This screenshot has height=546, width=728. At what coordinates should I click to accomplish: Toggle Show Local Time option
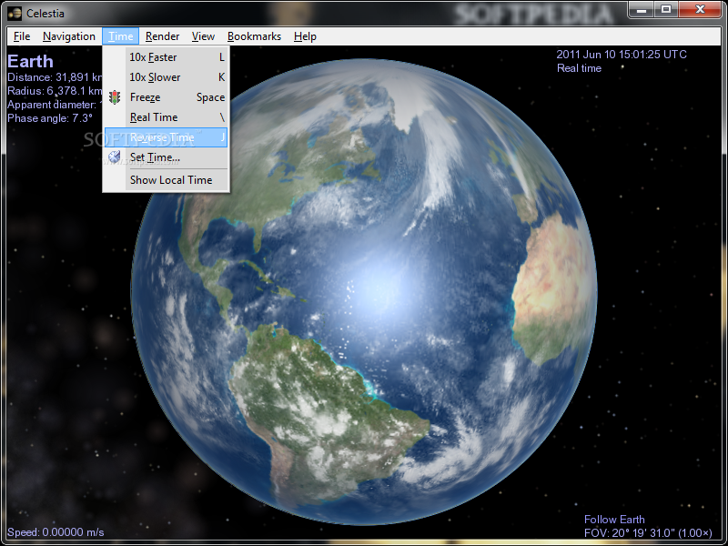pos(166,179)
